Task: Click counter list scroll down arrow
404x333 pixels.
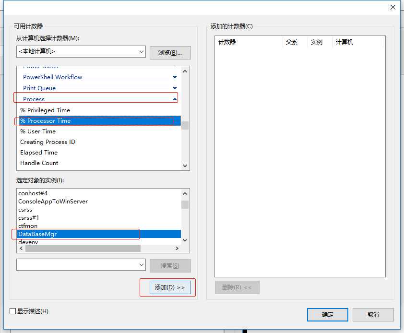Action: click(185, 166)
